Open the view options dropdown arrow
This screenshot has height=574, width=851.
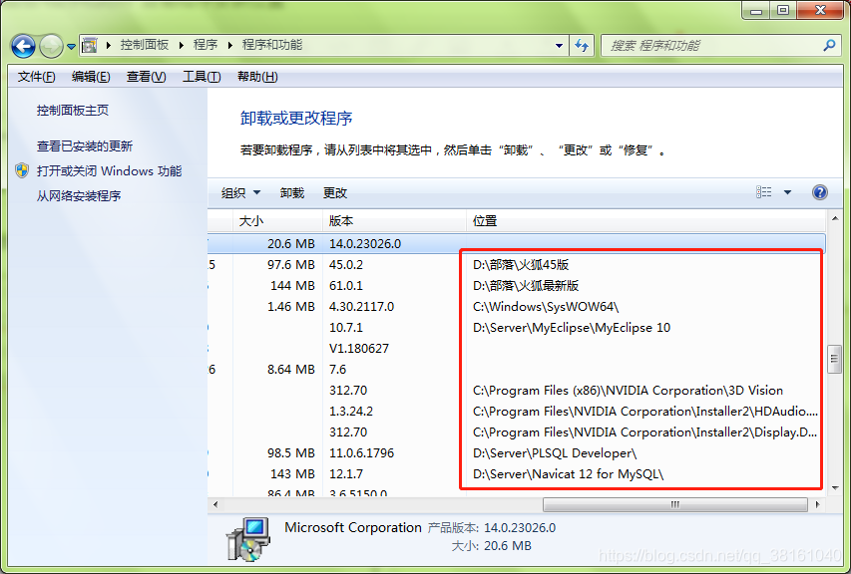coord(787,192)
